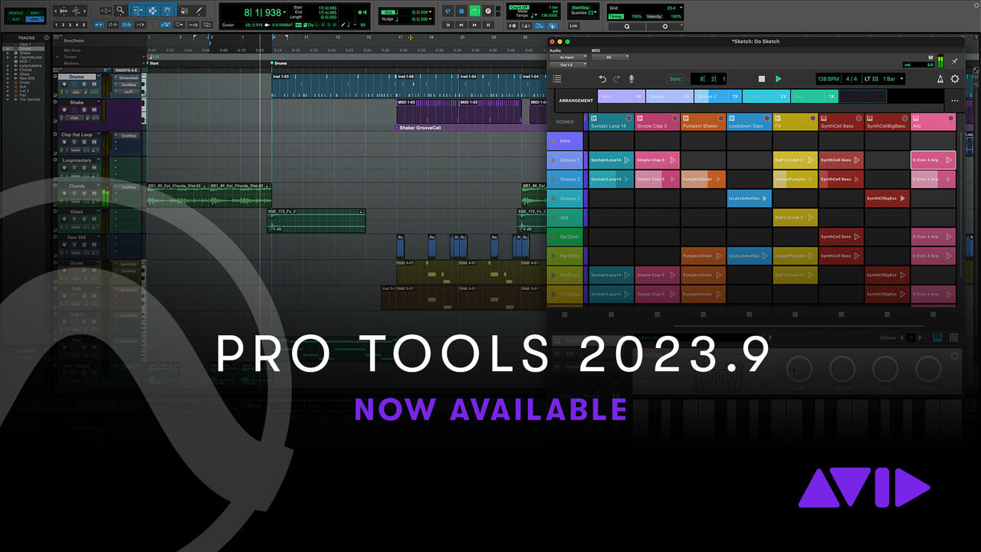Image resolution: width=981 pixels, height=552 pixels.
Task: Open the arrangement three-dots menu
Action: click(x=955, y=100)
